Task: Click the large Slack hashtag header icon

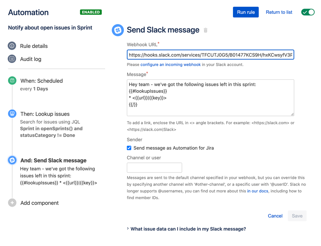Action: coord(118,30)
